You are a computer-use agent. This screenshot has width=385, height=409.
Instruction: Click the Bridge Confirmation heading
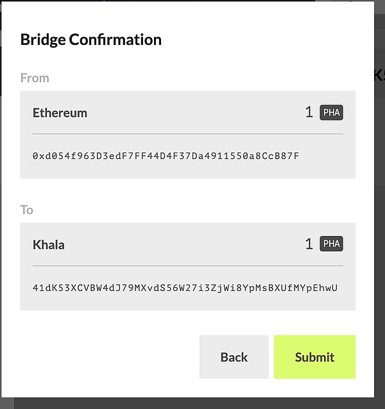click(90, 40)
